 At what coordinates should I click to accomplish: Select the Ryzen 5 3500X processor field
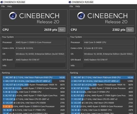tap(40, 42)
